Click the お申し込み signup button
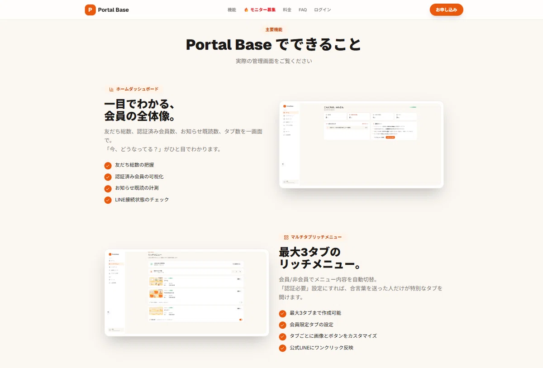 click(x=446, y=10)
